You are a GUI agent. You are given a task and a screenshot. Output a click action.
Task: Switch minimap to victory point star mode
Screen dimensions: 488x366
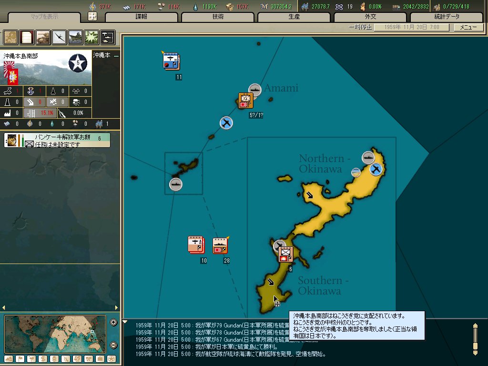click(x=112, y=359)
